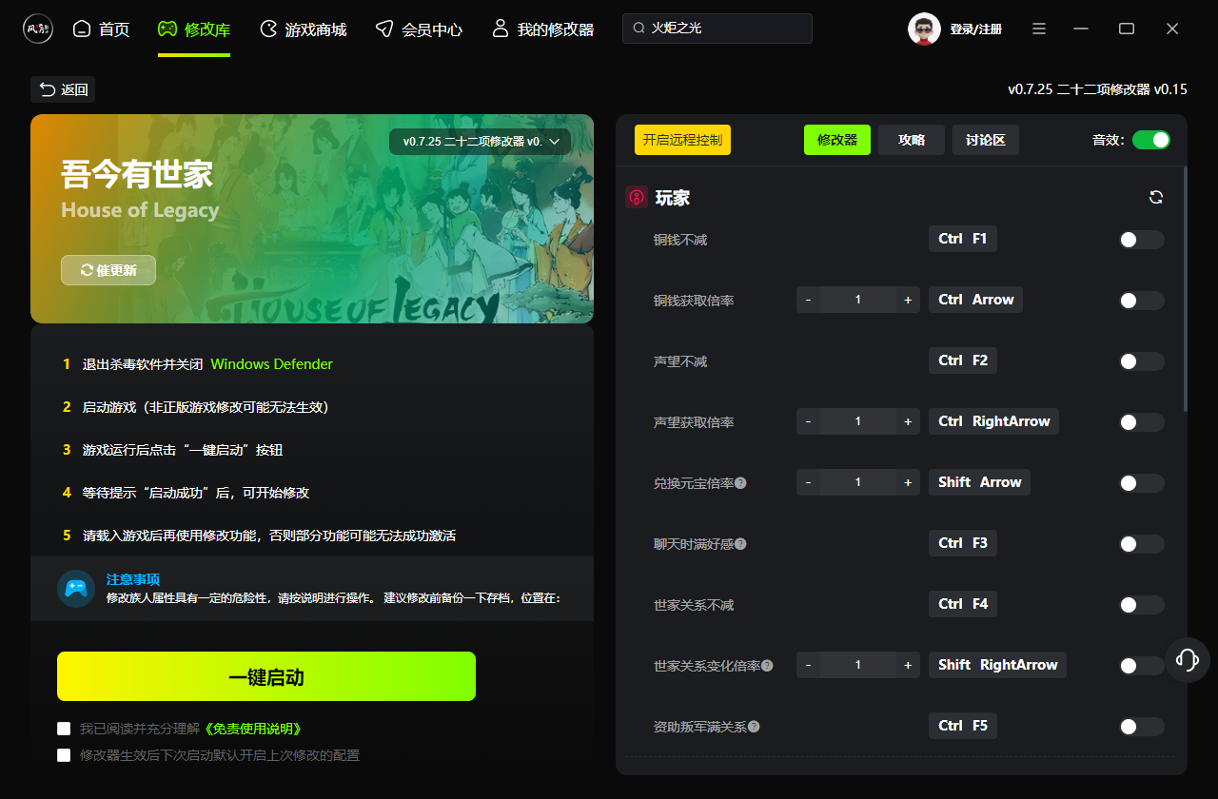Toggle 世家关系不减 switch
Screen dimensions: 1218x799
1141,605
